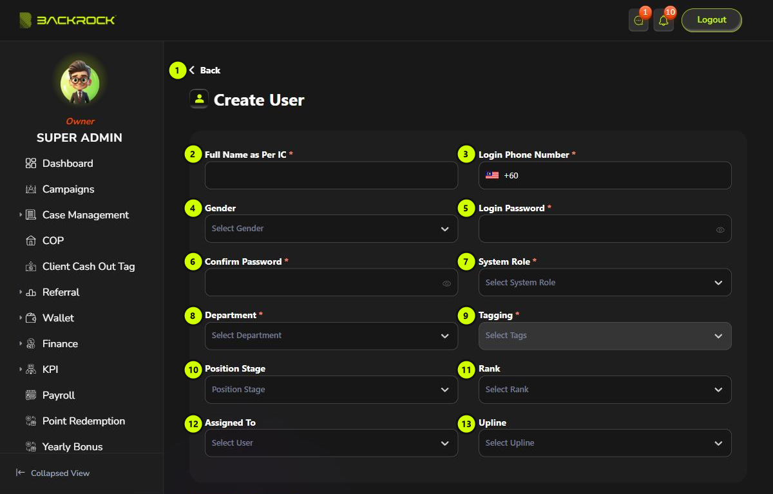
Task: Open the notifications bell icon
Action: [x=663, y=21]
